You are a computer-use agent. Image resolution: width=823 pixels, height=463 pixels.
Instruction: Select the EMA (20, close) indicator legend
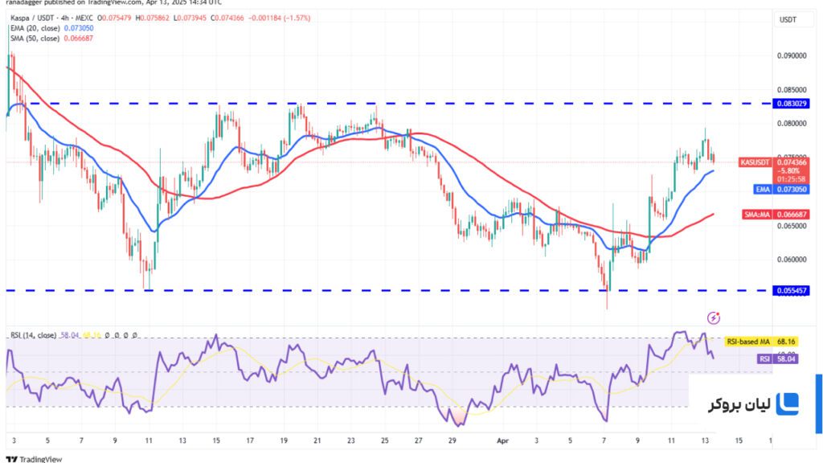tap(35, 28)
